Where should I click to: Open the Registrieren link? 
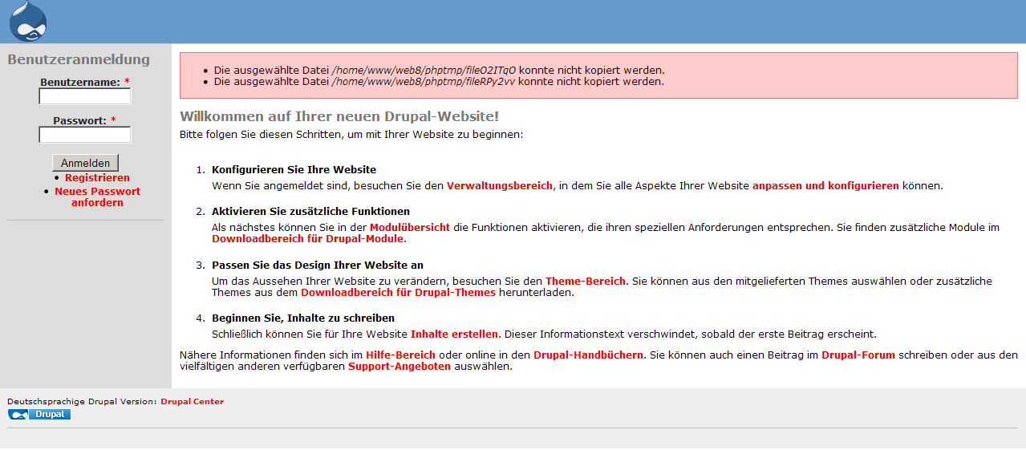click(x=97, y=178)
